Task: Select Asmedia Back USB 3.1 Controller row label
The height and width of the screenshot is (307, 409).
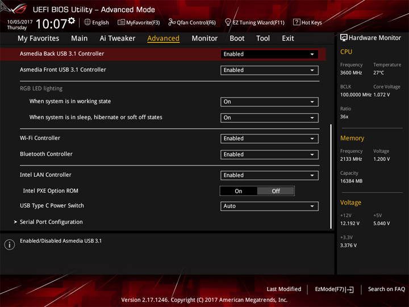Action: tap(62, 54)
